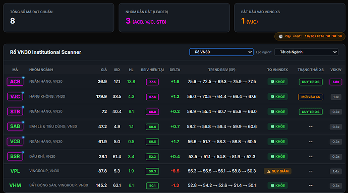Click the DẦU KHÍ, VN30 sector label
This screenshot has width=348, height=193.
[x=42, y=156]
